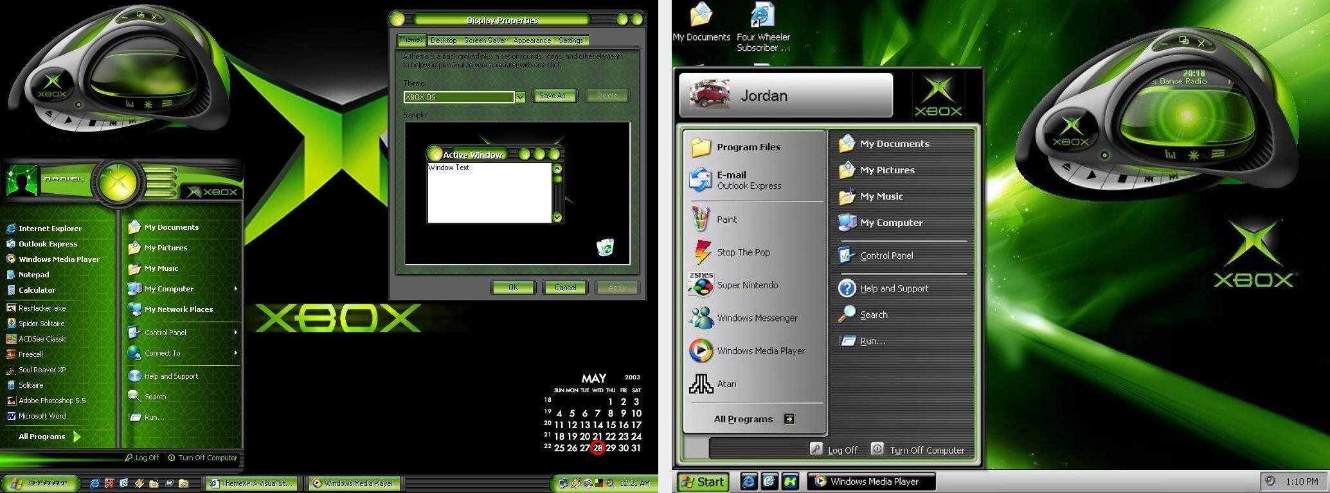Screen dimensions: 1330x493
Task: Click Log Off in Jordan's Start menu
Action: click(834, 450)
